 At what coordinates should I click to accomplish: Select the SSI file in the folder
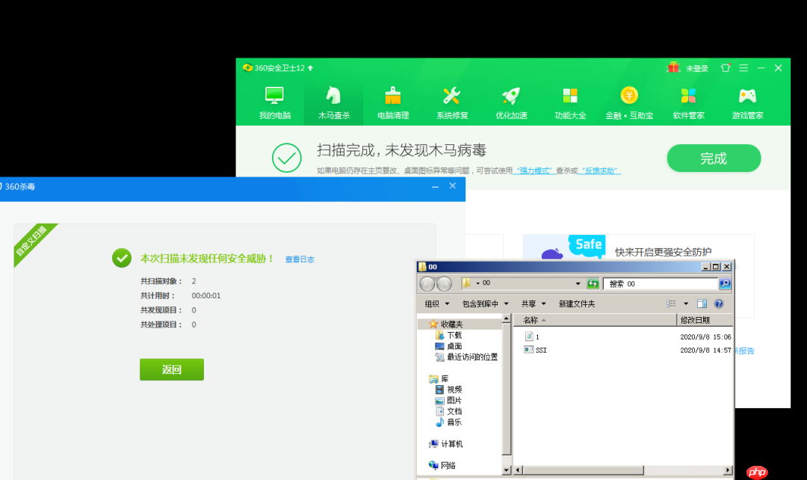[539, 349]
